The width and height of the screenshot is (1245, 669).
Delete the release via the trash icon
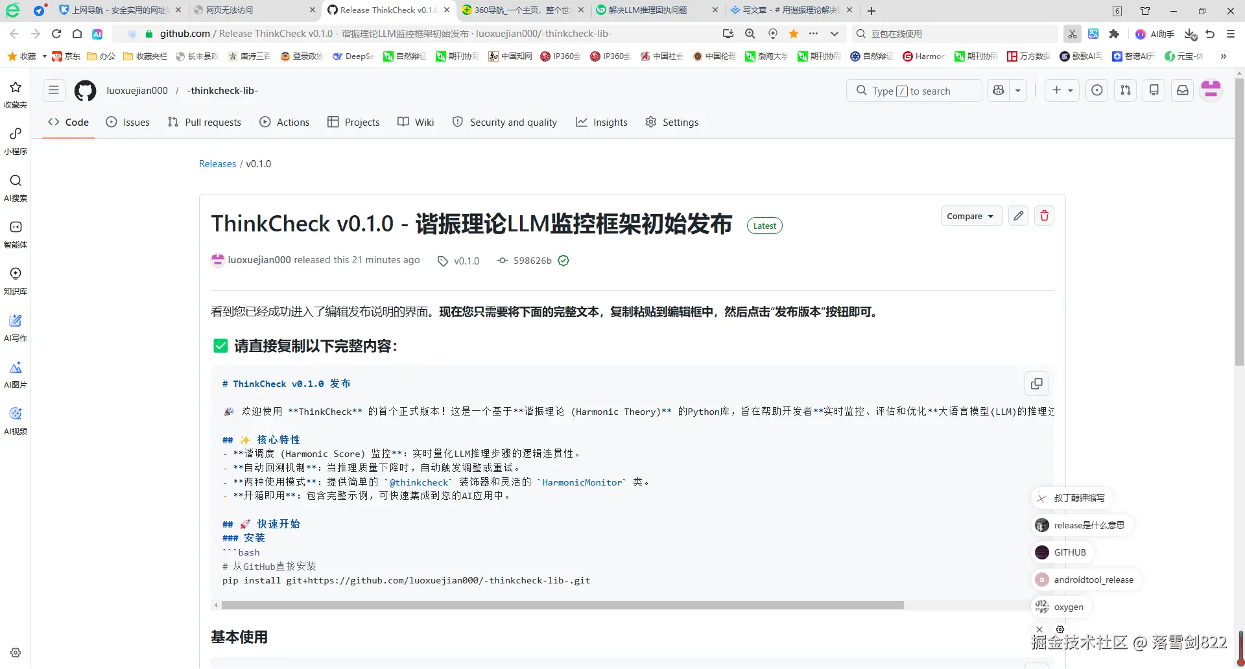(x=1044, y=215)
